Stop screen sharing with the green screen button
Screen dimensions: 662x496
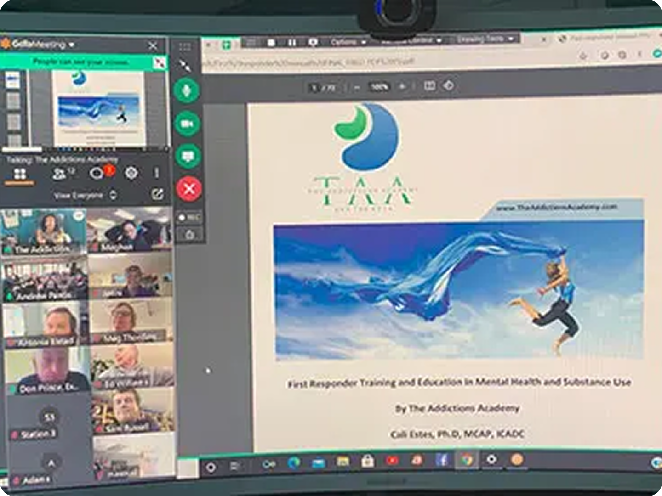(188, 157)
